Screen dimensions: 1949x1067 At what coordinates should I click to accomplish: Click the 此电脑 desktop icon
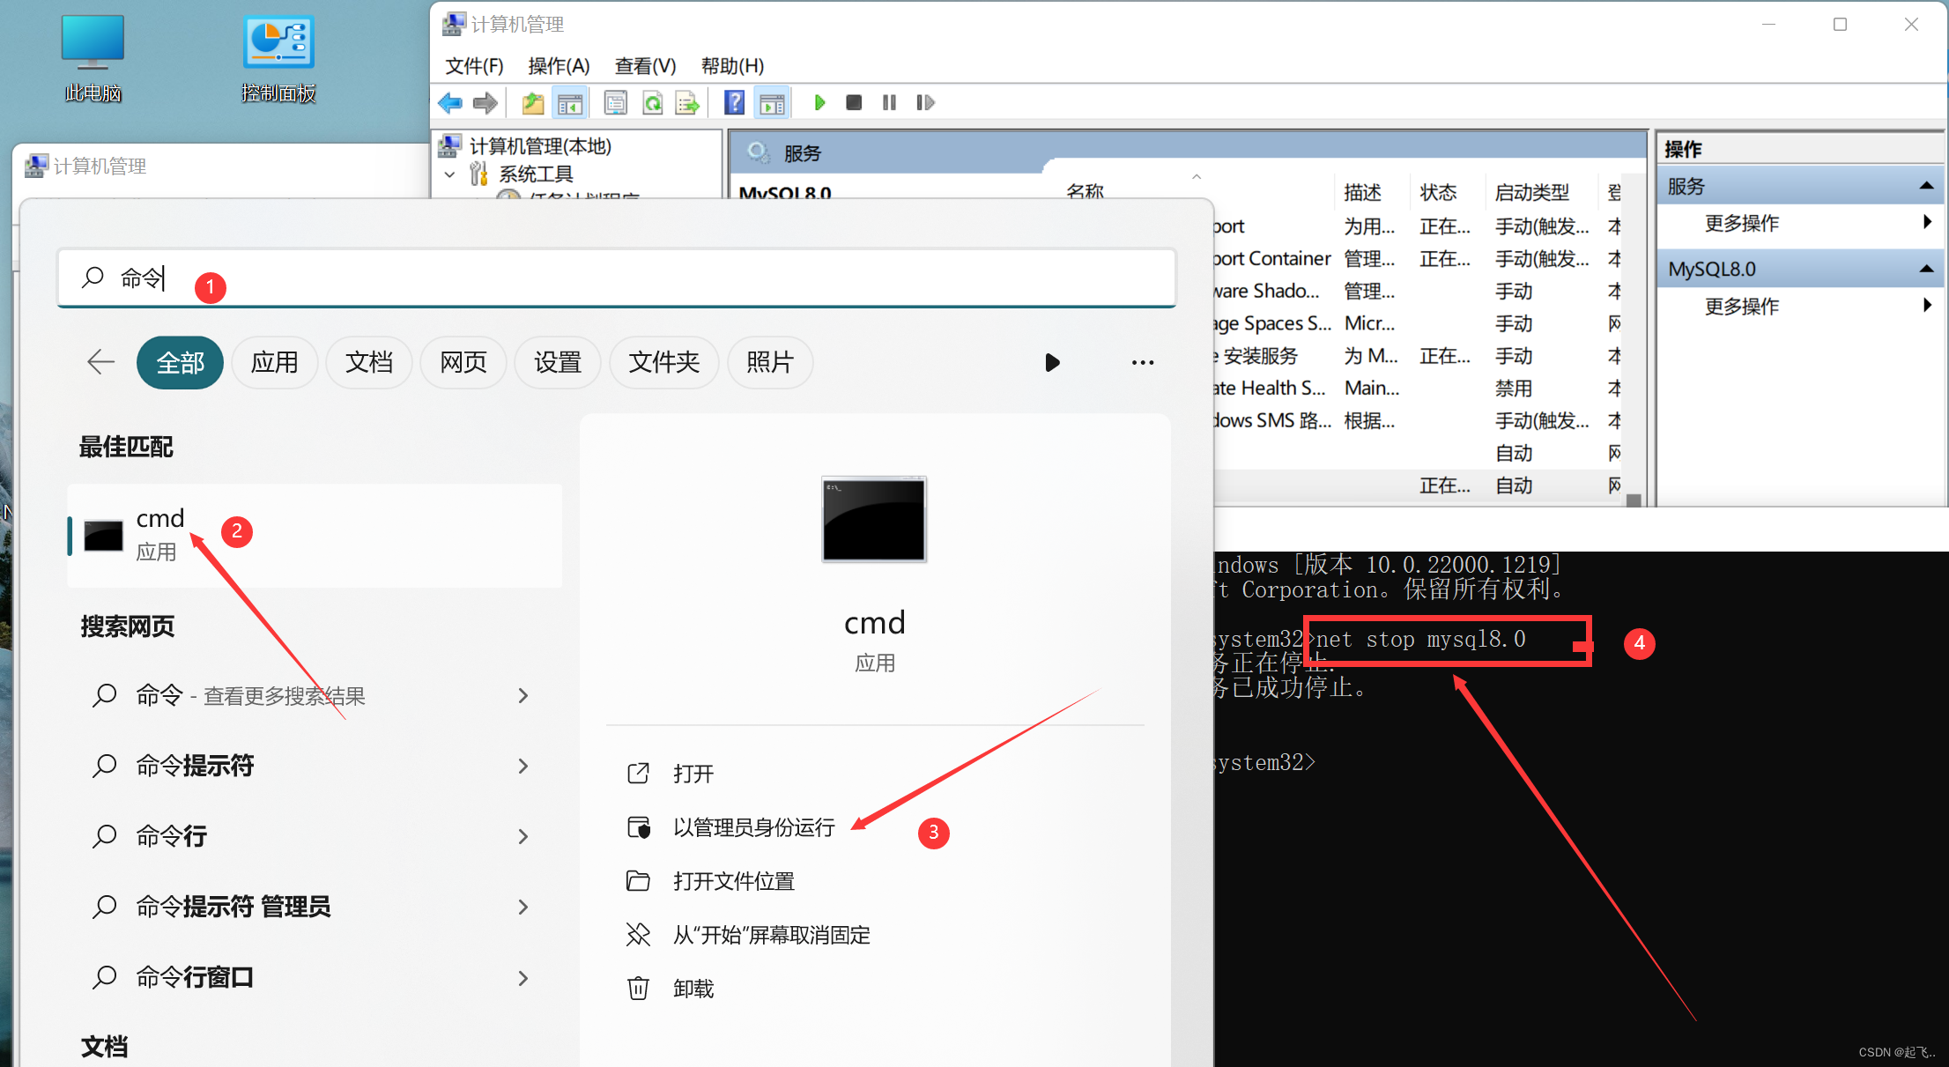tap(93, 58)
